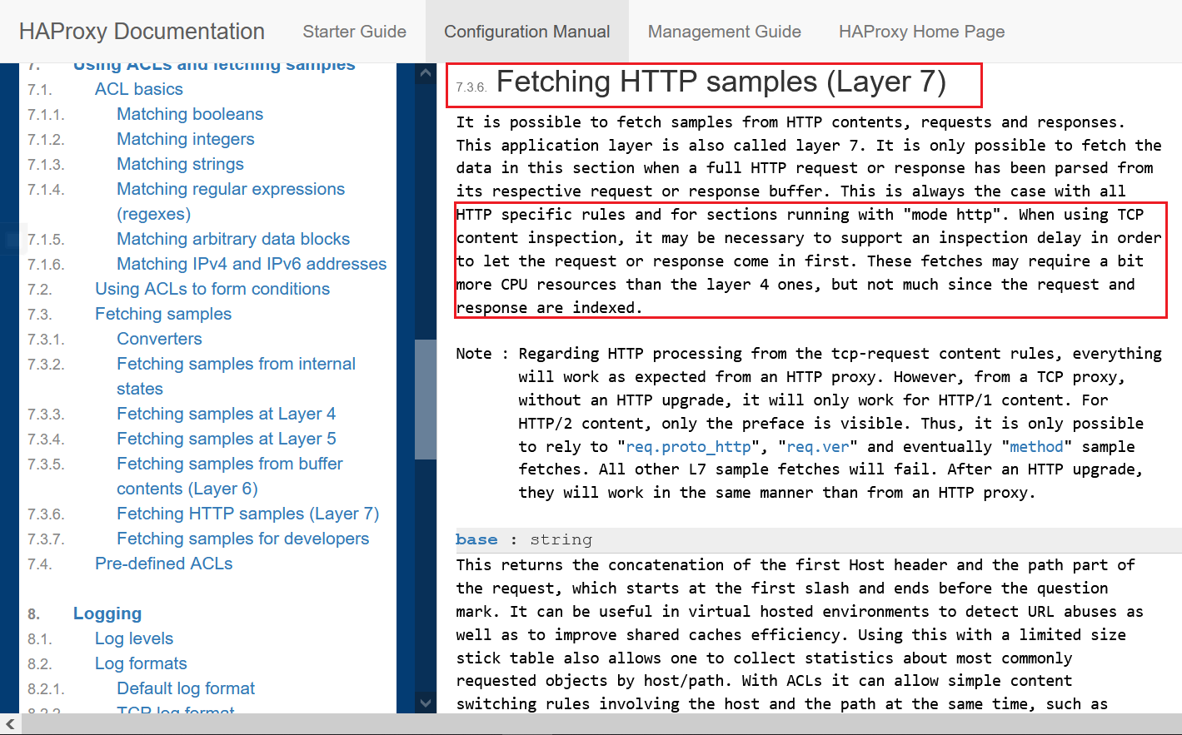1182x735 pixels.
Task: Click the 'base' keyword anchor
Action: click(476, 539)
